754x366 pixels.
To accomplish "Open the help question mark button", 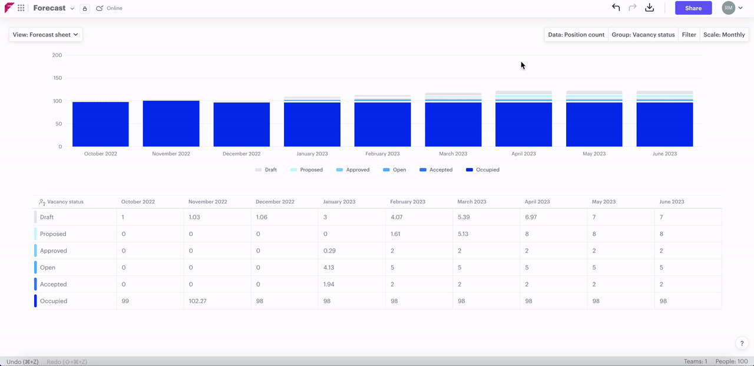I will click(742, 344).
